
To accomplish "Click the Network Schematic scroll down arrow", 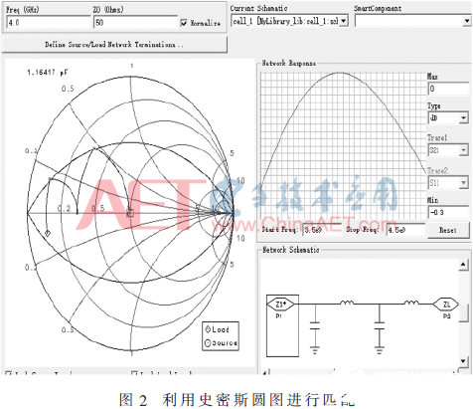I will pos(463,361).
